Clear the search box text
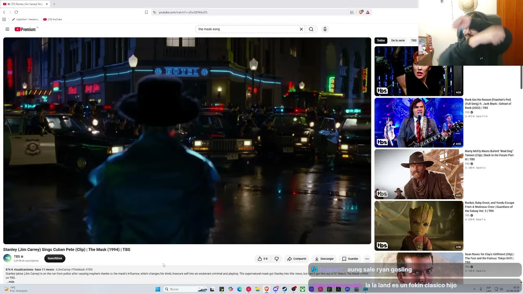The height and width of the screenshot is (294, 523). pos(301,29)
